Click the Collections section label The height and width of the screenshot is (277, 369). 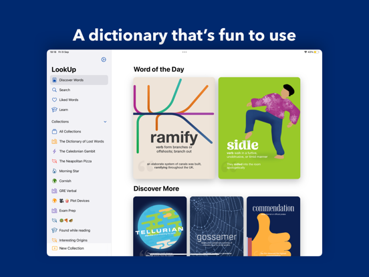[60, 122]
